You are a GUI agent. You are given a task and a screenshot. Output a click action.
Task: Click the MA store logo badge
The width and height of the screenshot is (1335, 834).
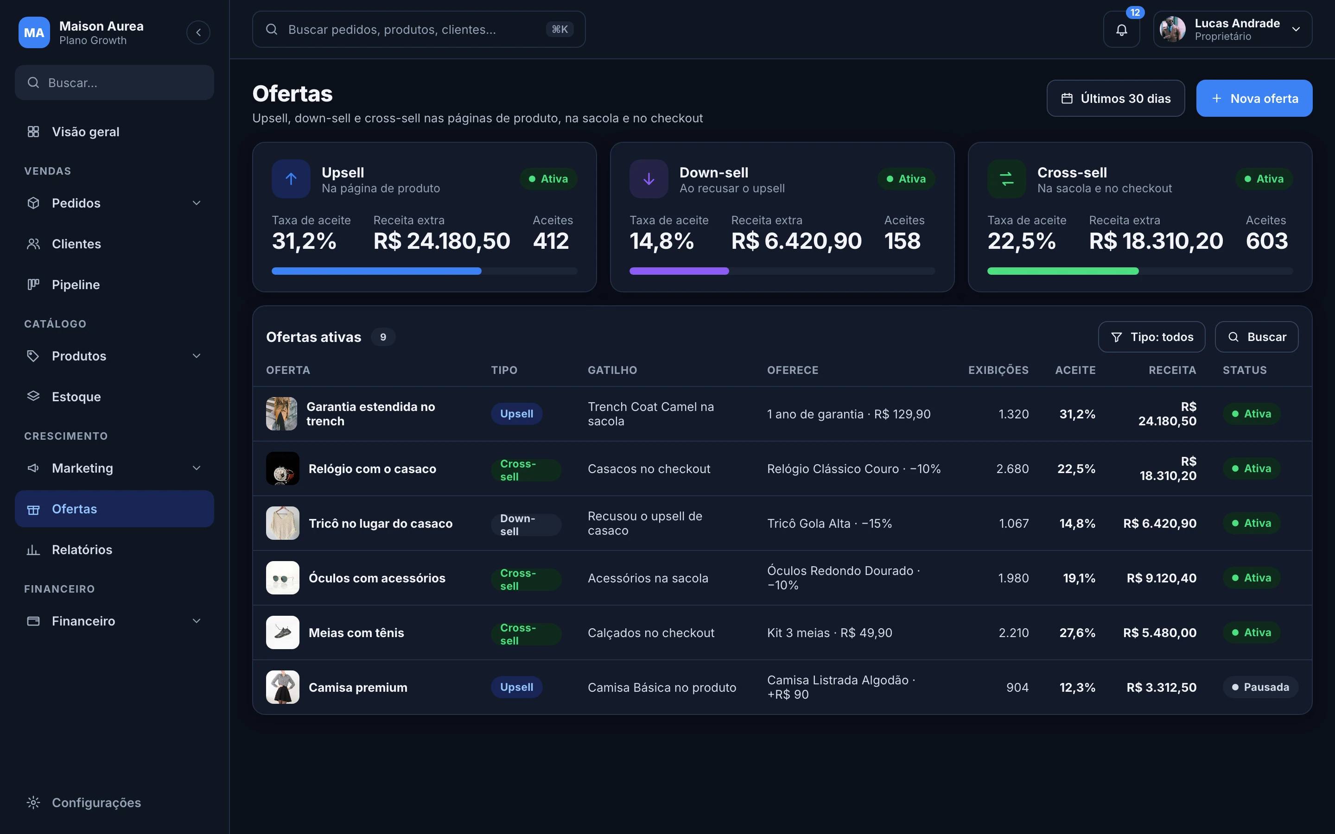pos(34,32)
